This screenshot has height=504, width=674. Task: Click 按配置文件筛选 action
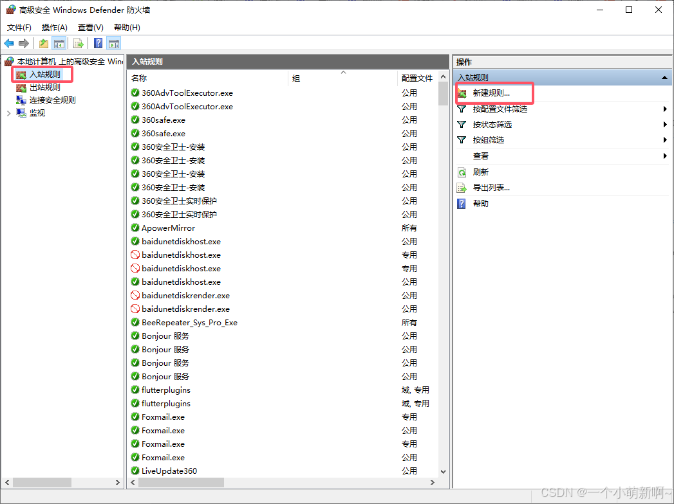click(x=500, y=109)
